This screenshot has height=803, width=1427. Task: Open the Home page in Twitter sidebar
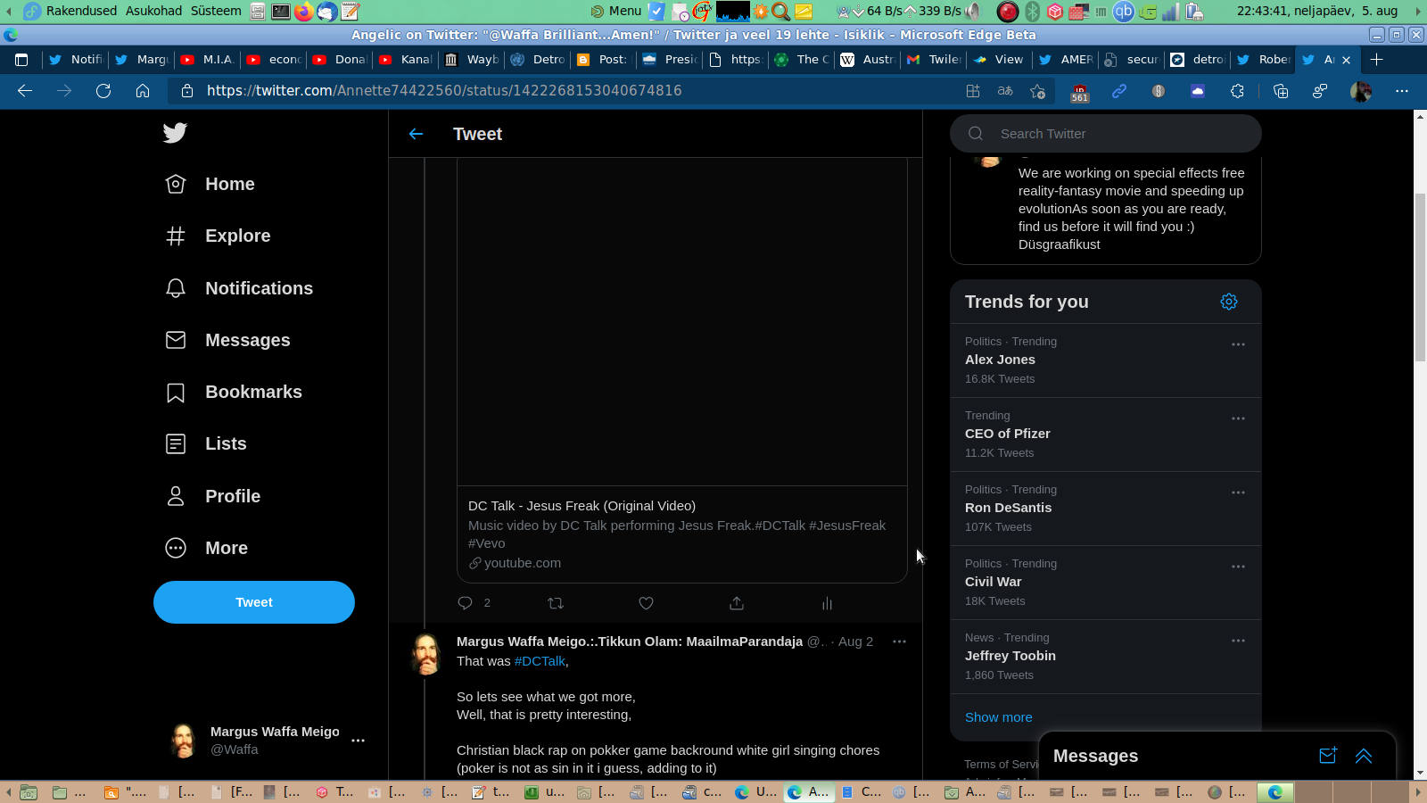[x=210, y=184]
